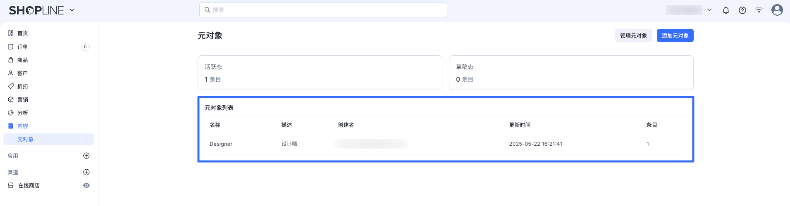Expand the SHOPLINE logo dropdown
The image size is (790, 206).
point(72,10)
